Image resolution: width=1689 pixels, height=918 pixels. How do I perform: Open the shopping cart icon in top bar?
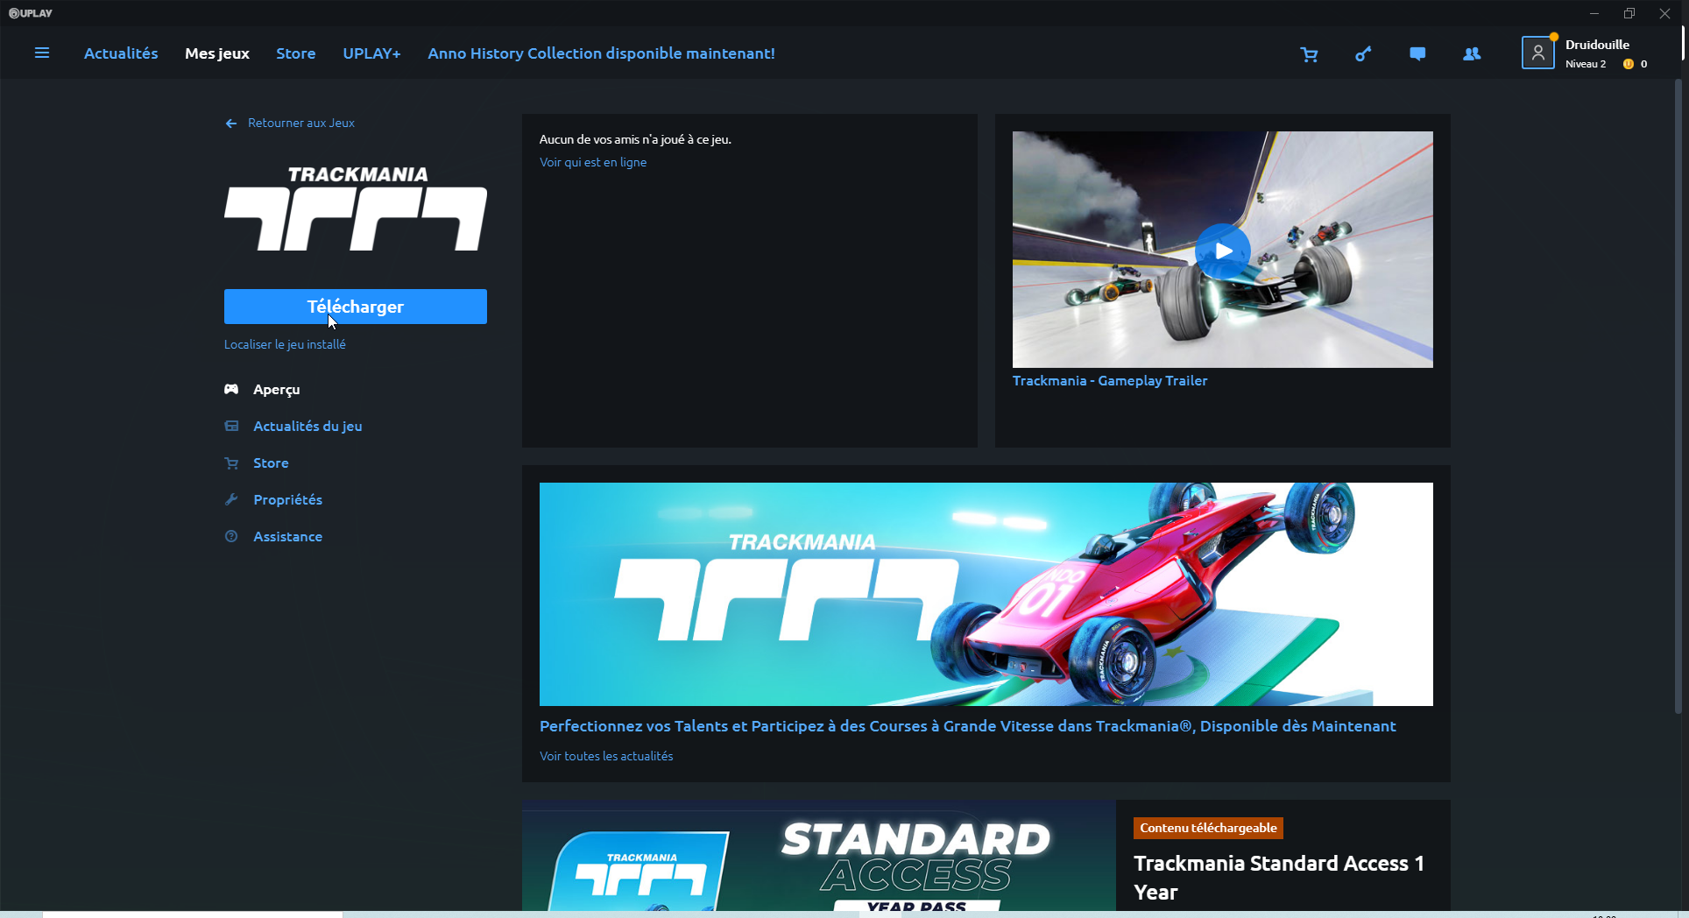click(x=1309, y=53)
